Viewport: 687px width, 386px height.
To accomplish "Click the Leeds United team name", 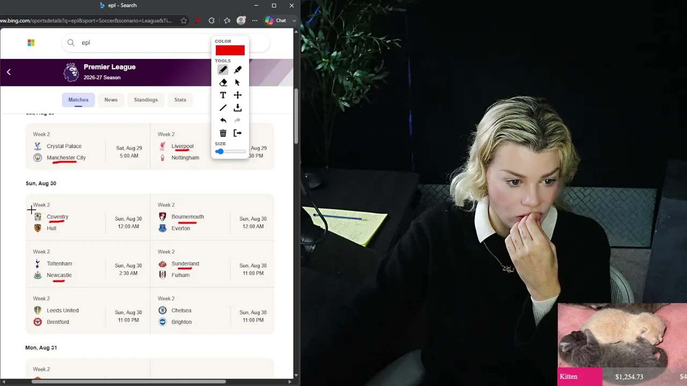I will tap(63, 310).
